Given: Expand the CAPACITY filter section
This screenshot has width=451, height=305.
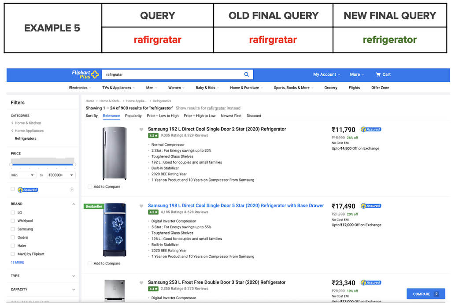Looking at the screenshot, I should (x=43, y=289).
